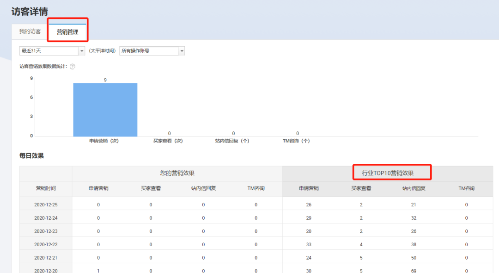Click the 行业TOP10营销效果 table header
The width and height of the screenshot is (499, 273).
[x=388, y=174]
